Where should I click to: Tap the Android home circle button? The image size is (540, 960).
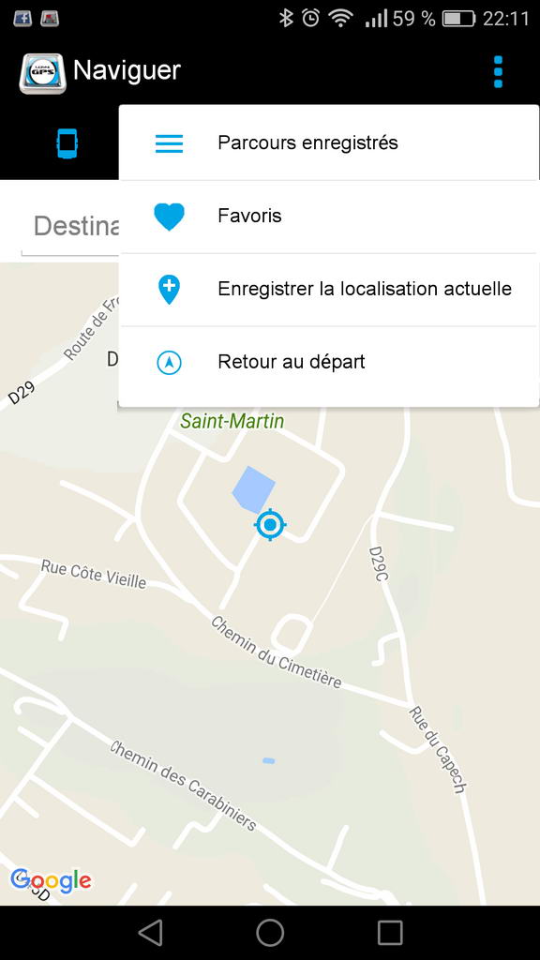(270, 933)
